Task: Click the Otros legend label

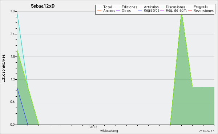Action: [x=126, y=11]
